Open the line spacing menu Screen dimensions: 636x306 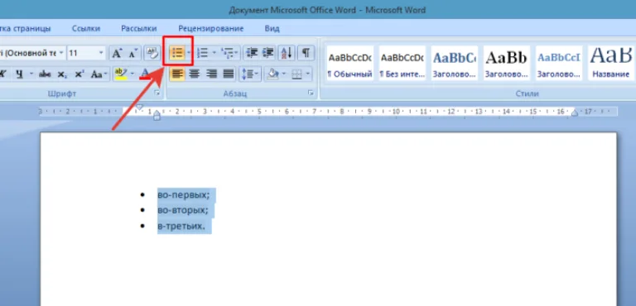250,74
